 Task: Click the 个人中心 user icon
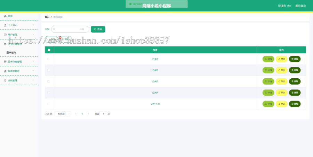pos(5,25)
